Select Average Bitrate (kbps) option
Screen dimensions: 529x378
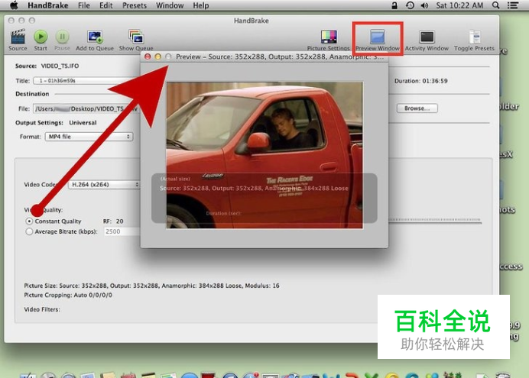29,232
